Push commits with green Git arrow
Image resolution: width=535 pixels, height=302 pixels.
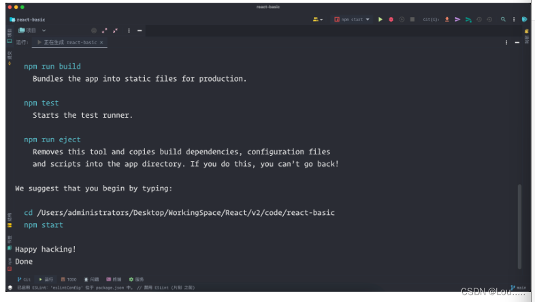pos(468,20)
